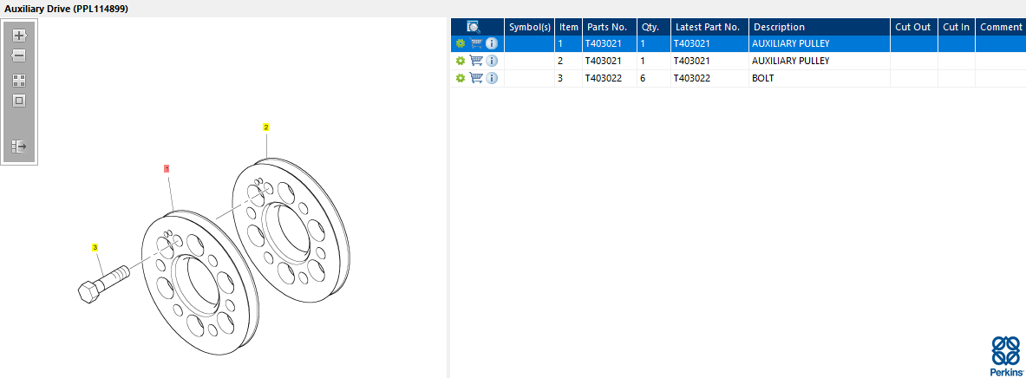Click the green gear icon for item 2
This screenshot has height=378, width=1026.
tap(460, 61)
